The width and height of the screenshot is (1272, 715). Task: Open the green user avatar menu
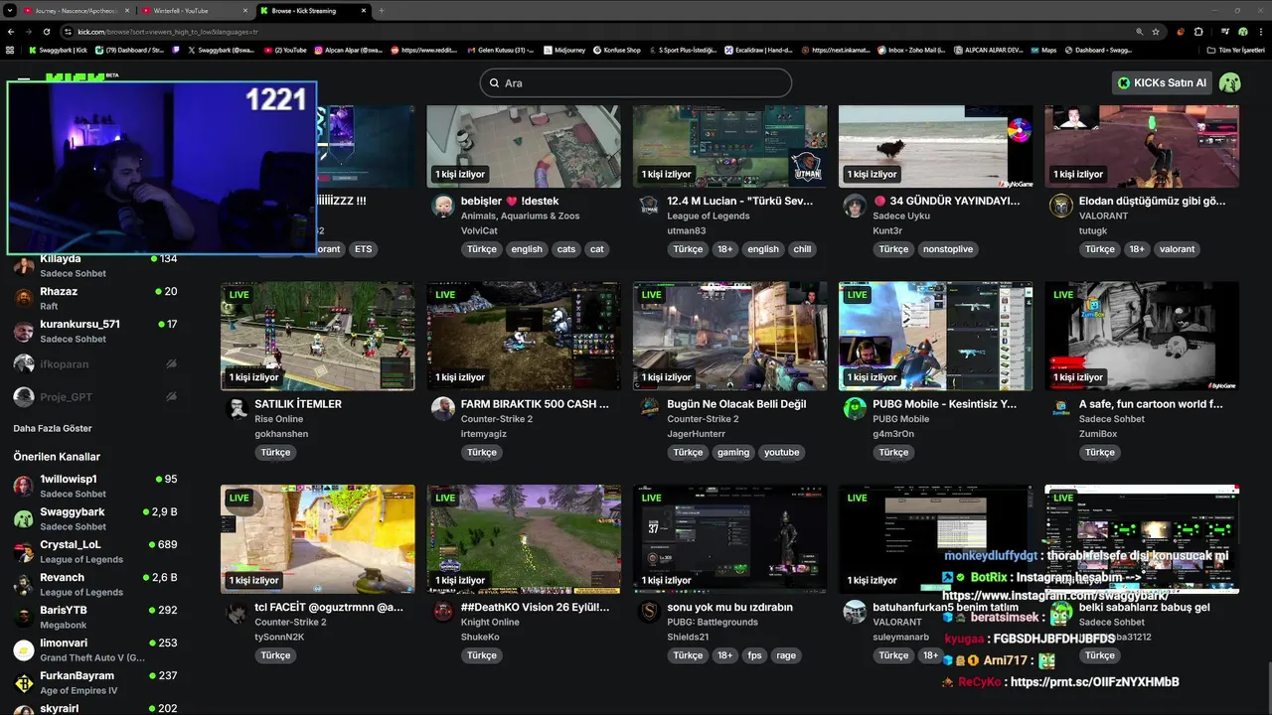(x=1230, y=83)
